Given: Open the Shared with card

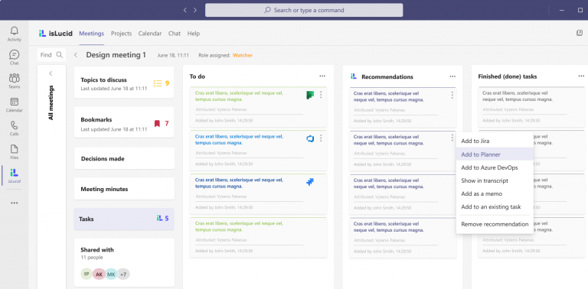Looking at the screenshot, I should (124, 263).
